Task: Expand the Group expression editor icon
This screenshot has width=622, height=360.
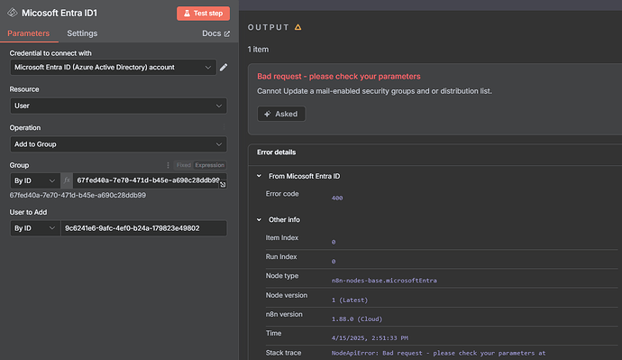Action: [x=223, y=184]
